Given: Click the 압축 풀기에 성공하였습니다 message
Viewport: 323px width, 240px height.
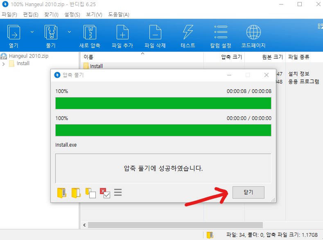Looking at the screenshot, I should coord(163,168).
